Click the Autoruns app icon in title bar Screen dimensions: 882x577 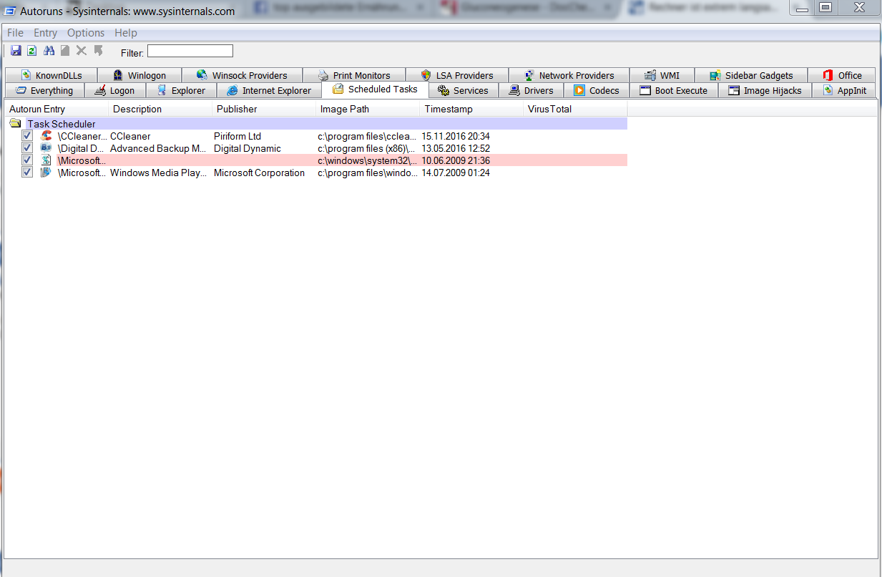point(11,11)
